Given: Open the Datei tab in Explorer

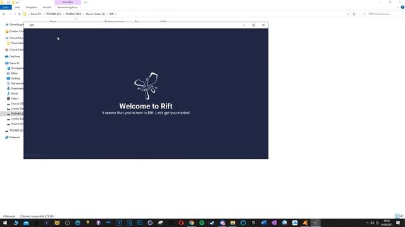Looking at the screenshot, I should 6,7.
